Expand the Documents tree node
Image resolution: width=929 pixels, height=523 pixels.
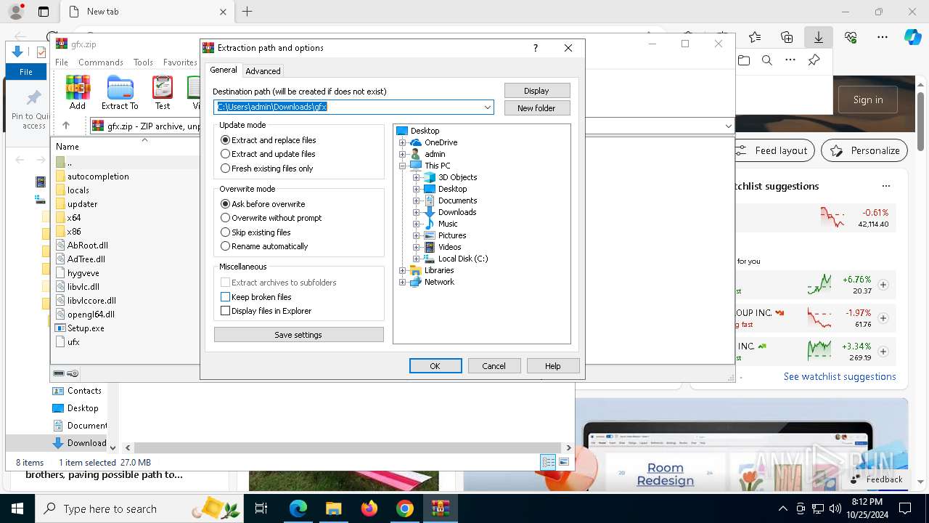coord(417,200)
